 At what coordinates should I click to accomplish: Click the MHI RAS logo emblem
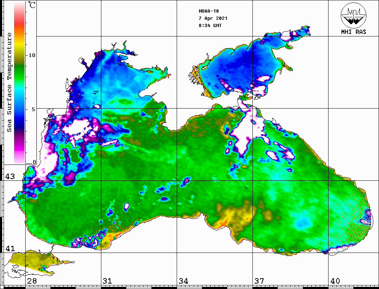coord(353,16)
